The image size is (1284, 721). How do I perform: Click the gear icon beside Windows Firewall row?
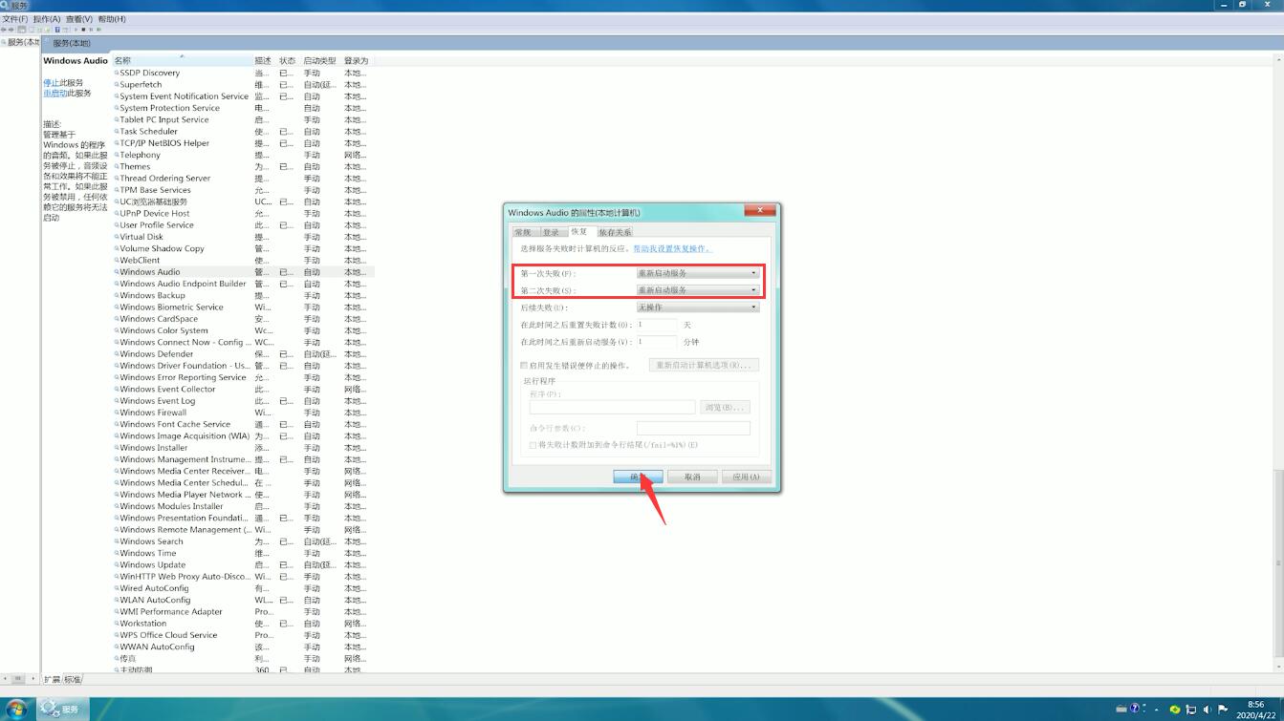[x=117, y=414]
